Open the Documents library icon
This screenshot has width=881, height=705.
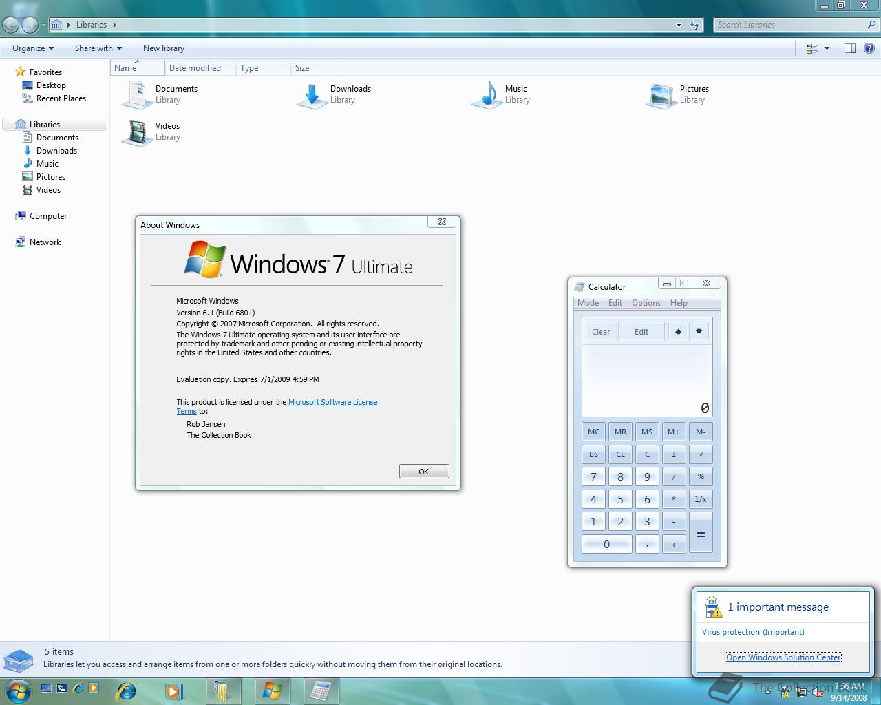click(136, 94)
